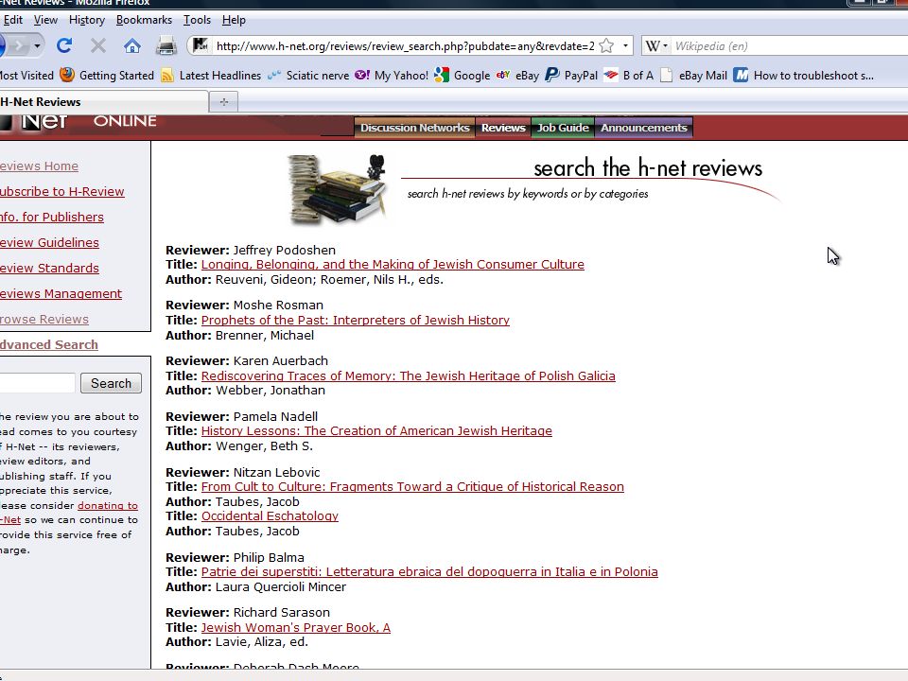Open the Tools menu
The image size is (908, 681).
click(197, 20)
